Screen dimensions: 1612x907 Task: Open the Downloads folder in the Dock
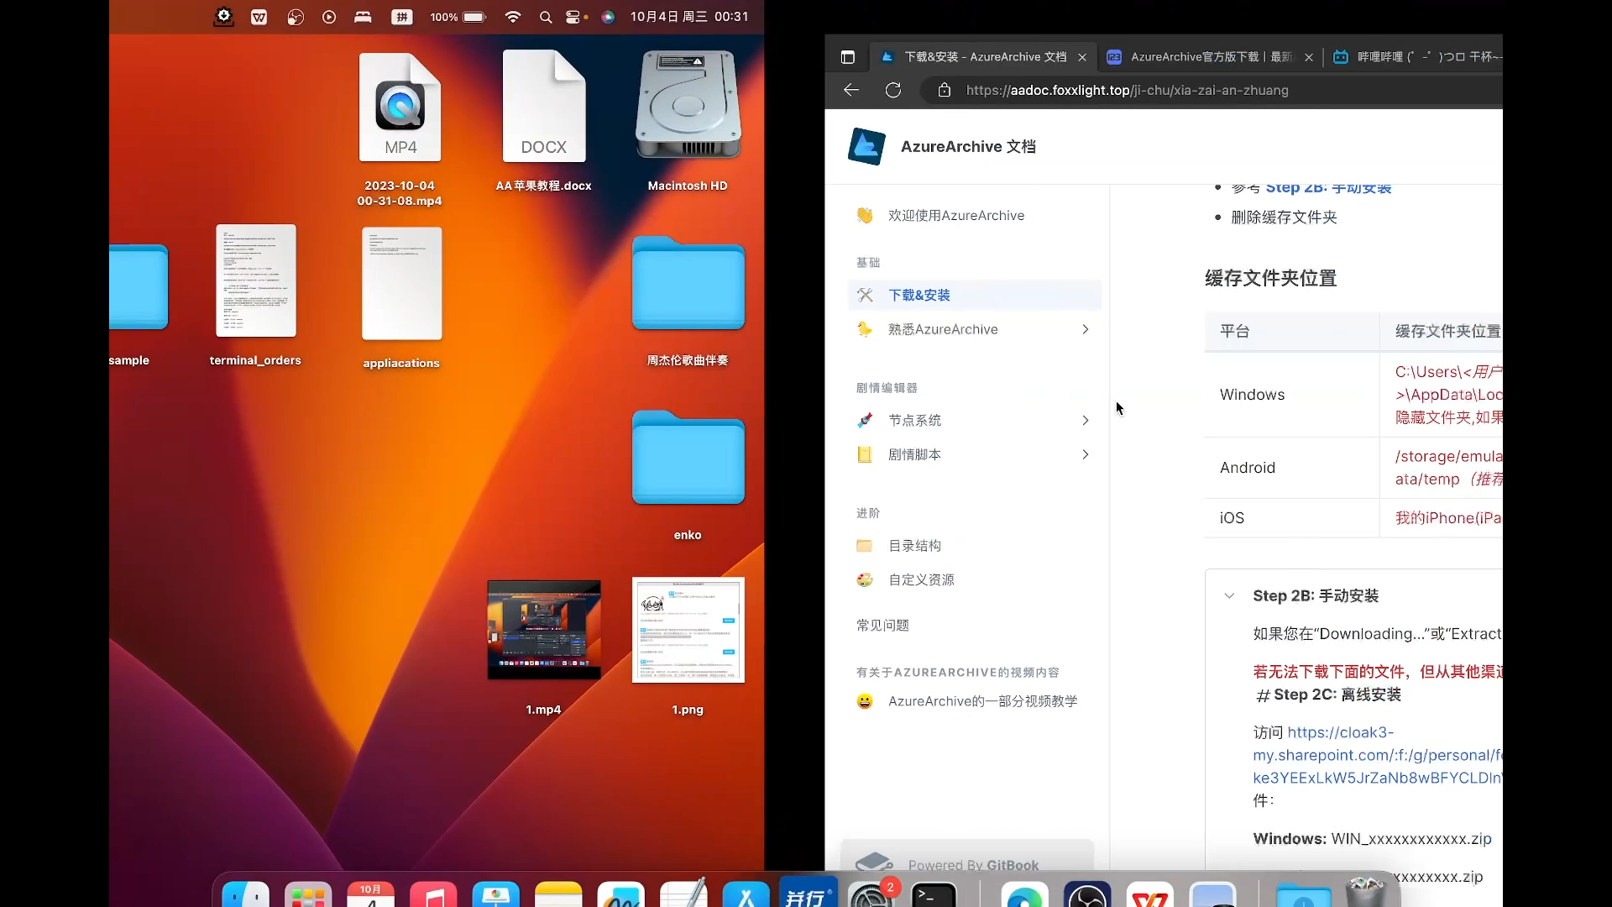[1304, 894]
